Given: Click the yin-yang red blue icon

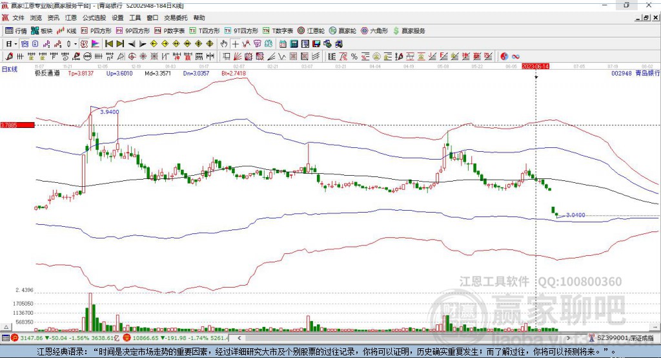Looking at the screenshot, I should [504, 56].
